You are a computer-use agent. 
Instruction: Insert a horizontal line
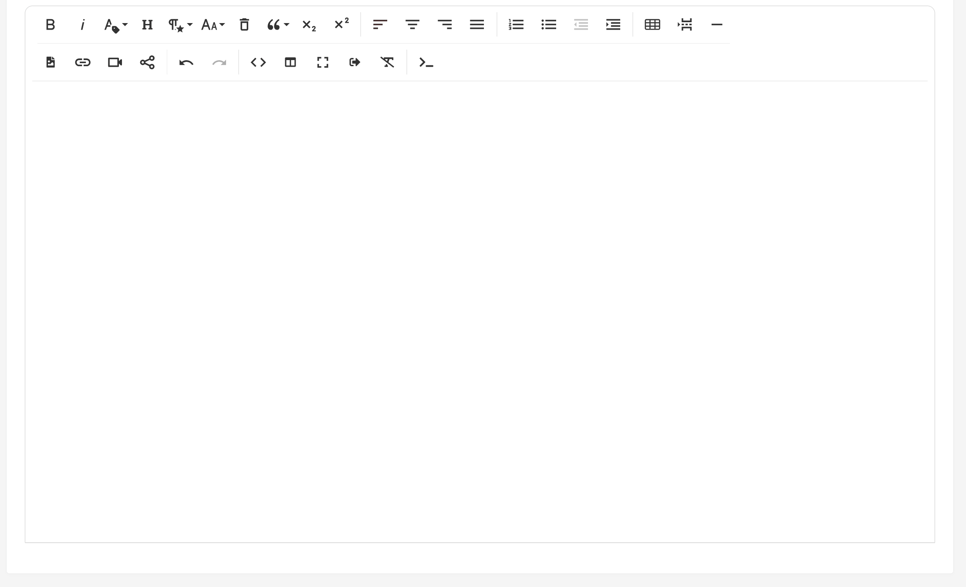pos(716,25)
